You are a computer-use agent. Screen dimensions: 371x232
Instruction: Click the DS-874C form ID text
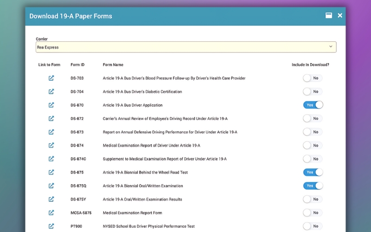[x=78, y=159]
